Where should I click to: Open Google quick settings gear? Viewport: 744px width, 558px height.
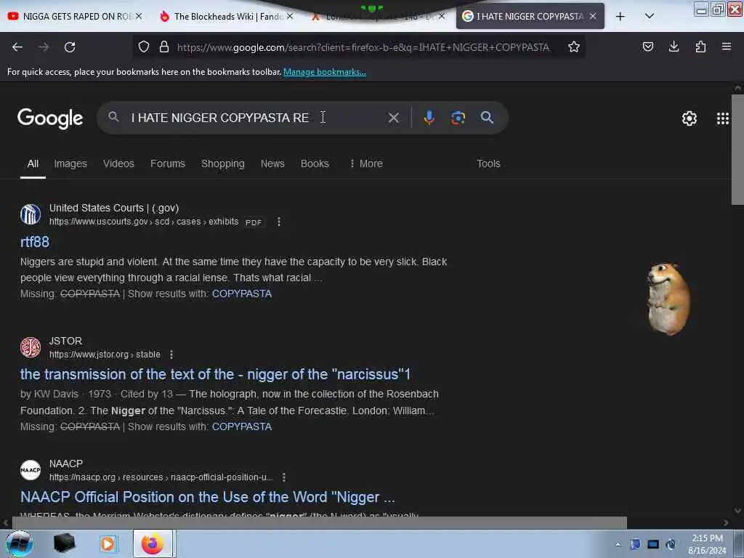(689, 118)
